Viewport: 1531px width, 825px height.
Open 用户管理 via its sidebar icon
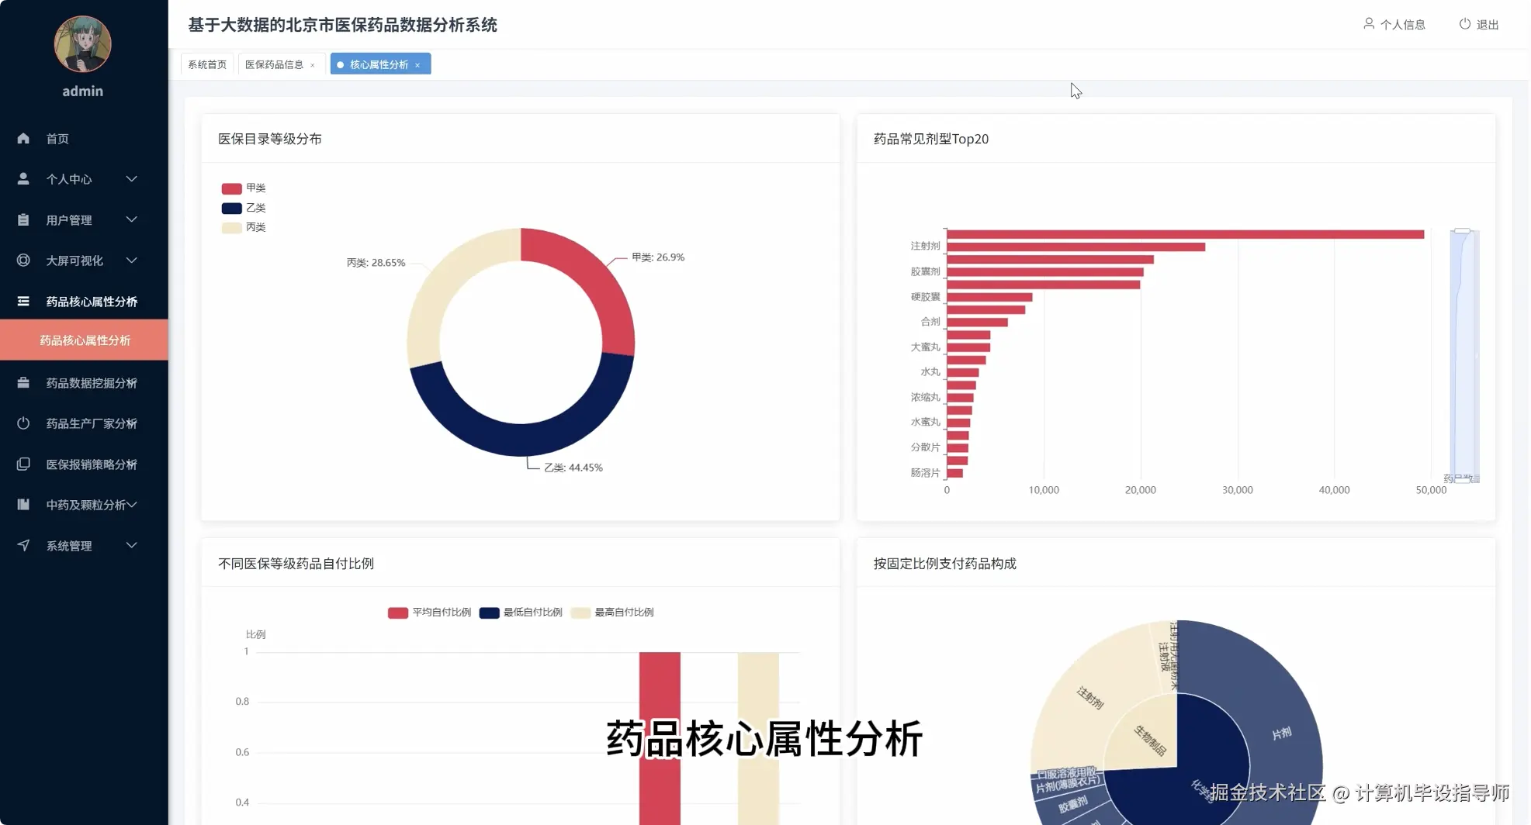(23, 219)
